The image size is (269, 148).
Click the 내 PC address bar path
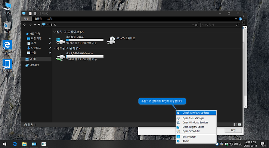(x=53, y=25)
